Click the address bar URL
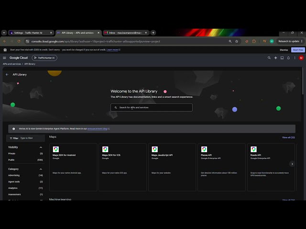 [x=96, y=42]
